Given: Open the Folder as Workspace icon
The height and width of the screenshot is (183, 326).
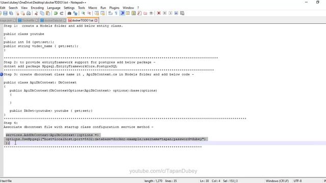Looking at the screenshot, I should click(x=145, y=13).
